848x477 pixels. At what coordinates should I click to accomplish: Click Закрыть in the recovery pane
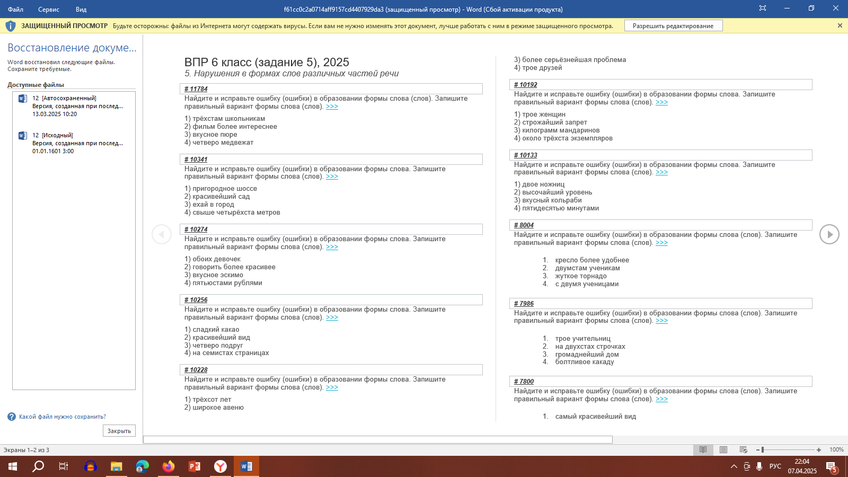(119, 431)
